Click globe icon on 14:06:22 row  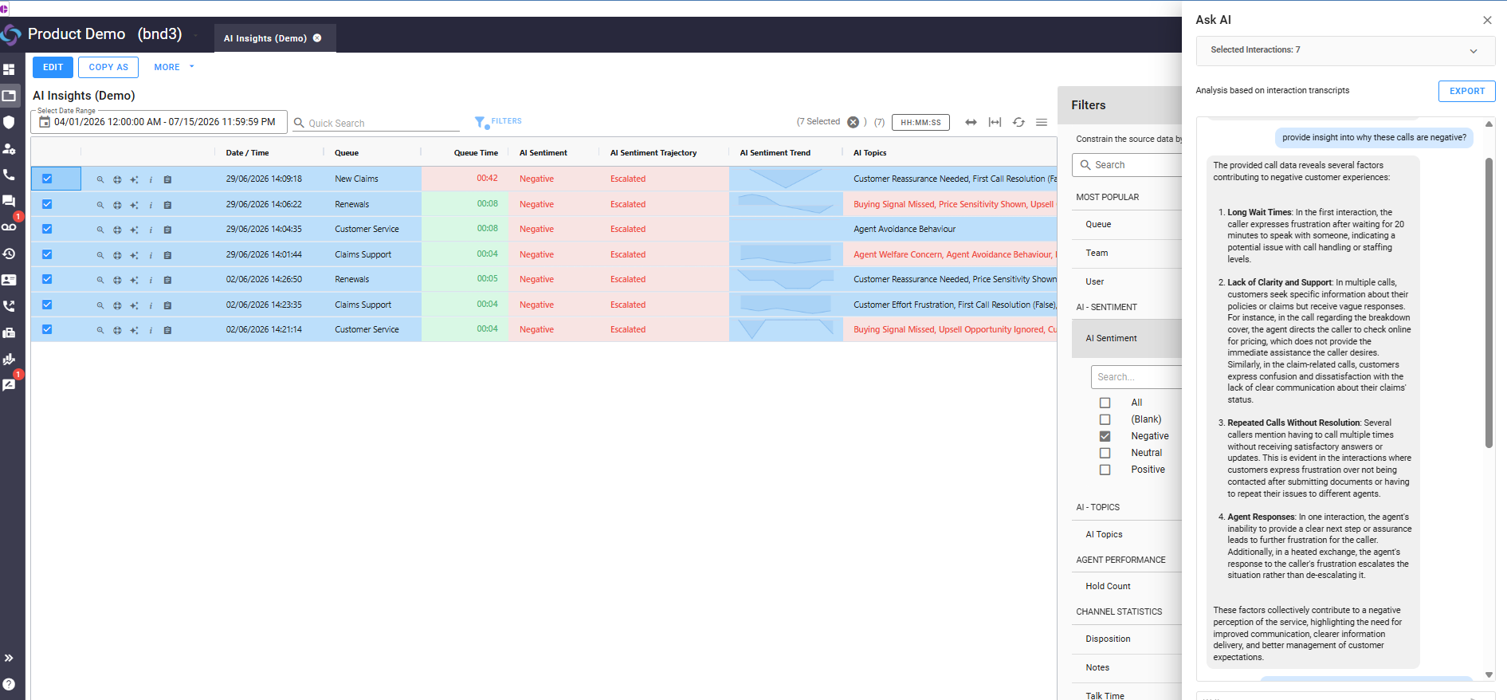tap(117, 205)
